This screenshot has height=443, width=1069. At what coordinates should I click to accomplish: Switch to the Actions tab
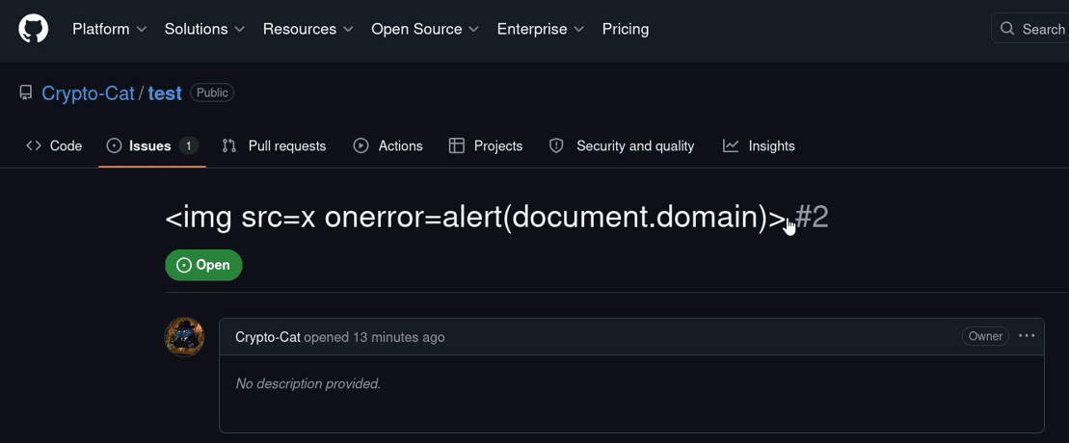point(388,145)
